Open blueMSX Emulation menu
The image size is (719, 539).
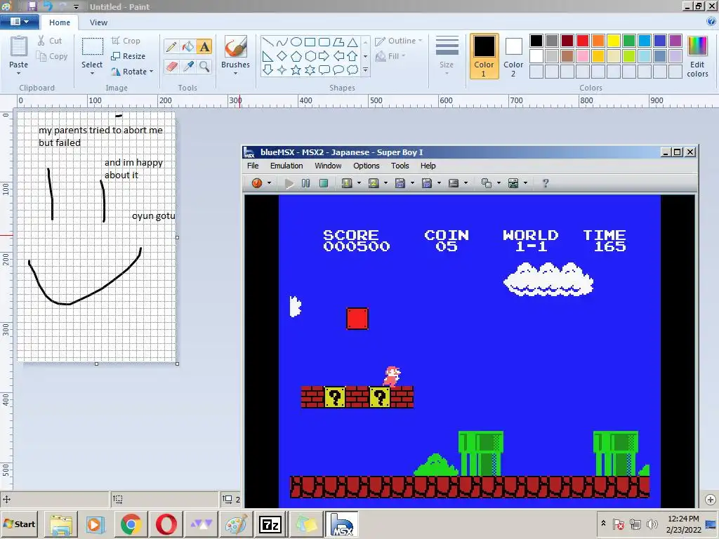(286, 166)
